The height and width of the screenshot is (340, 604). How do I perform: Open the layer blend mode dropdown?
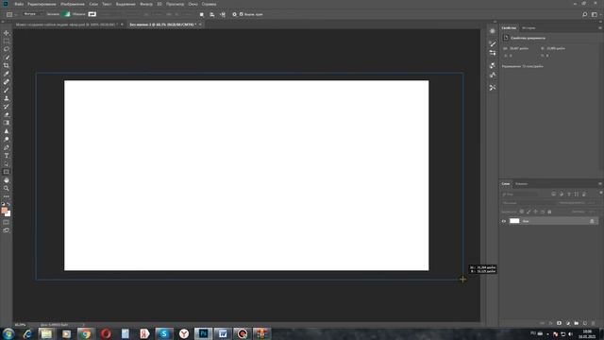528,203
